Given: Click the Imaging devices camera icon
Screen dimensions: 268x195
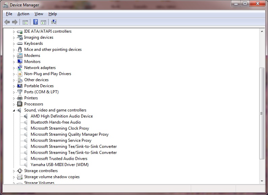Looking at the screenshot, I should pyautogui.click(x=20, y=38).
